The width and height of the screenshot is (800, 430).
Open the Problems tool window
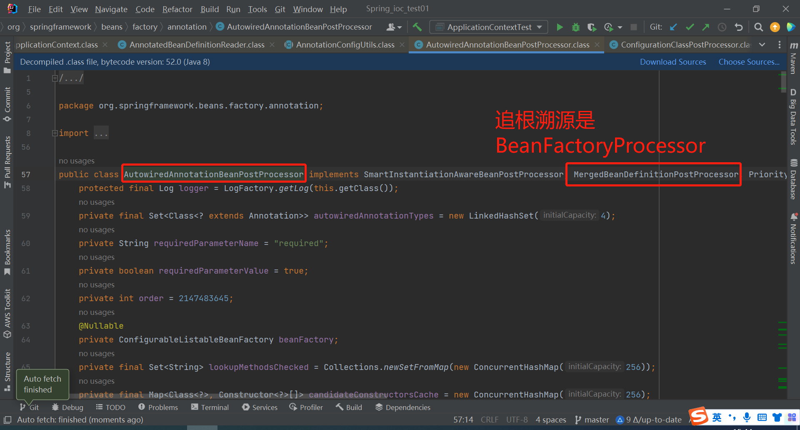pyautogui.click(x=158, y=407)
